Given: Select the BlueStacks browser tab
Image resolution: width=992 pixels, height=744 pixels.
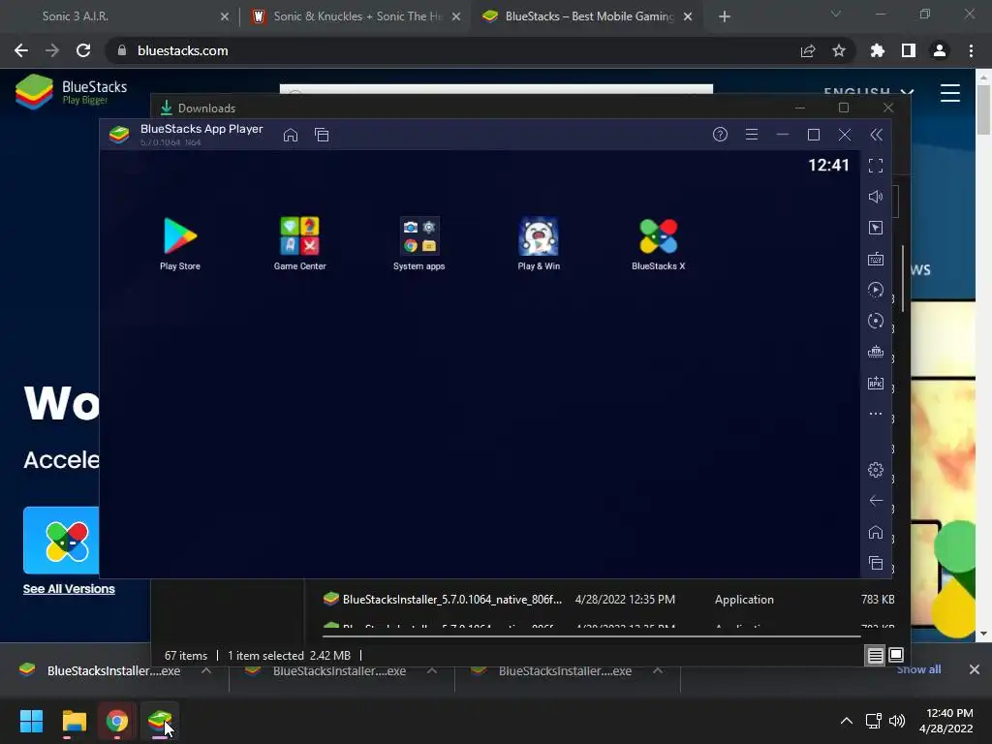Looking at the screenshot, I should [587, 16].
